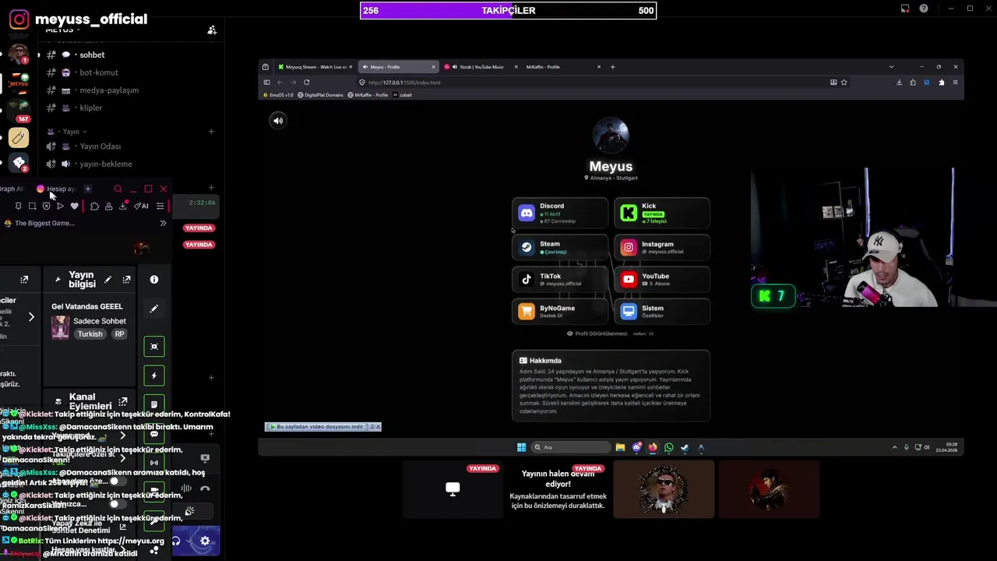Open the Steam profile card
The height and width of the screenshot is (561, 997).
(x=559, y=247)
